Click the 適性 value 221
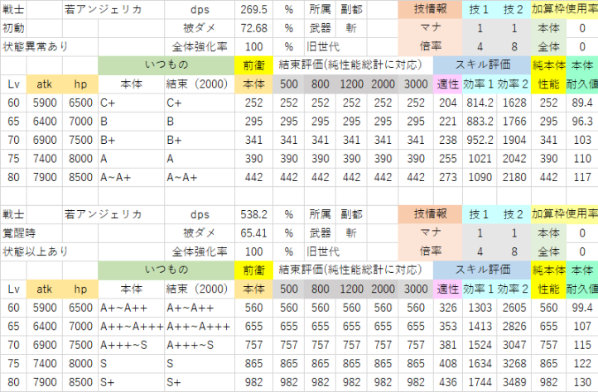The image size is (598, 392). [448, 122]
